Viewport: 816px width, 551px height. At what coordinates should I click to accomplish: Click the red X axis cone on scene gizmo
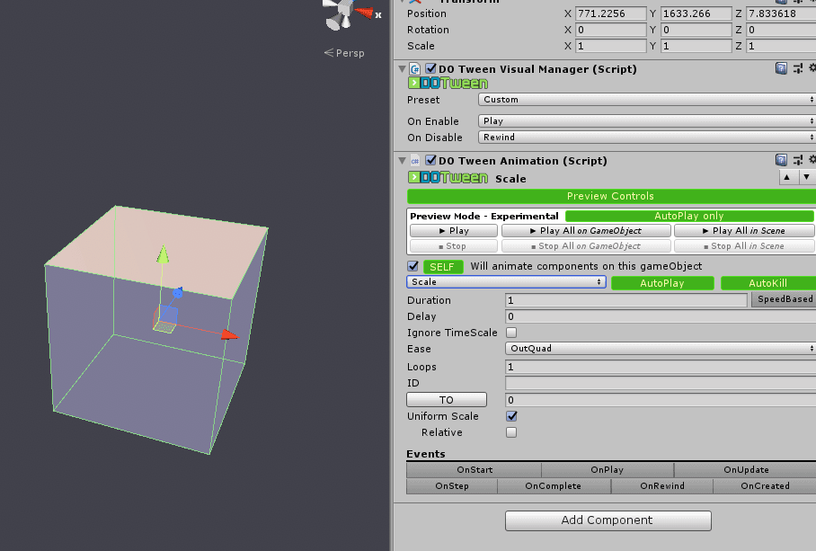[365, 13]
